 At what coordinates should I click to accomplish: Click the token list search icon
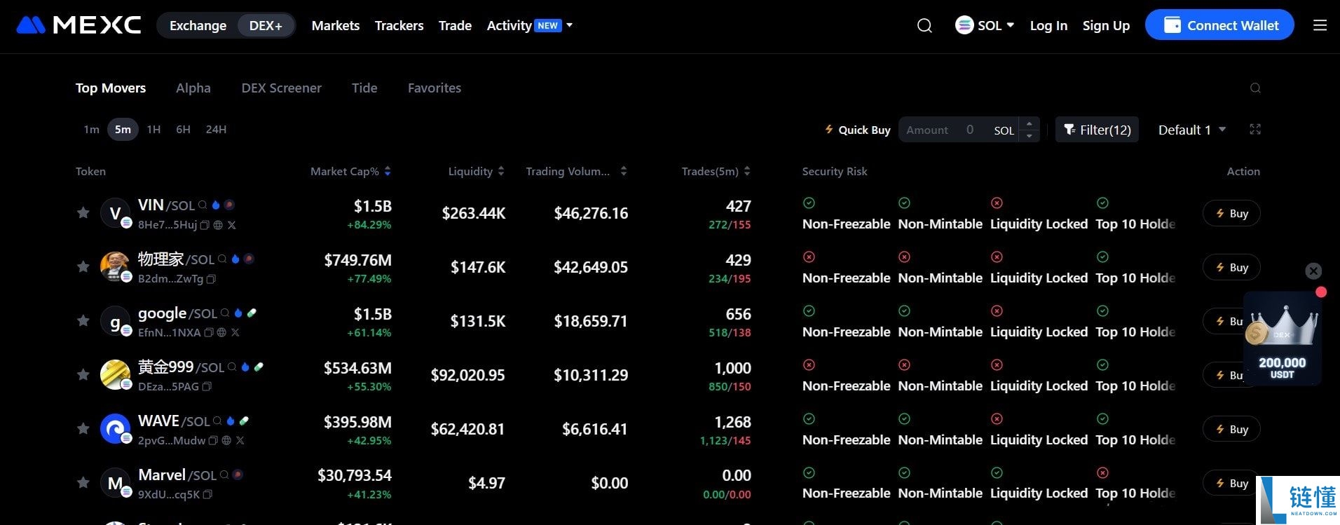point(1255,88)
